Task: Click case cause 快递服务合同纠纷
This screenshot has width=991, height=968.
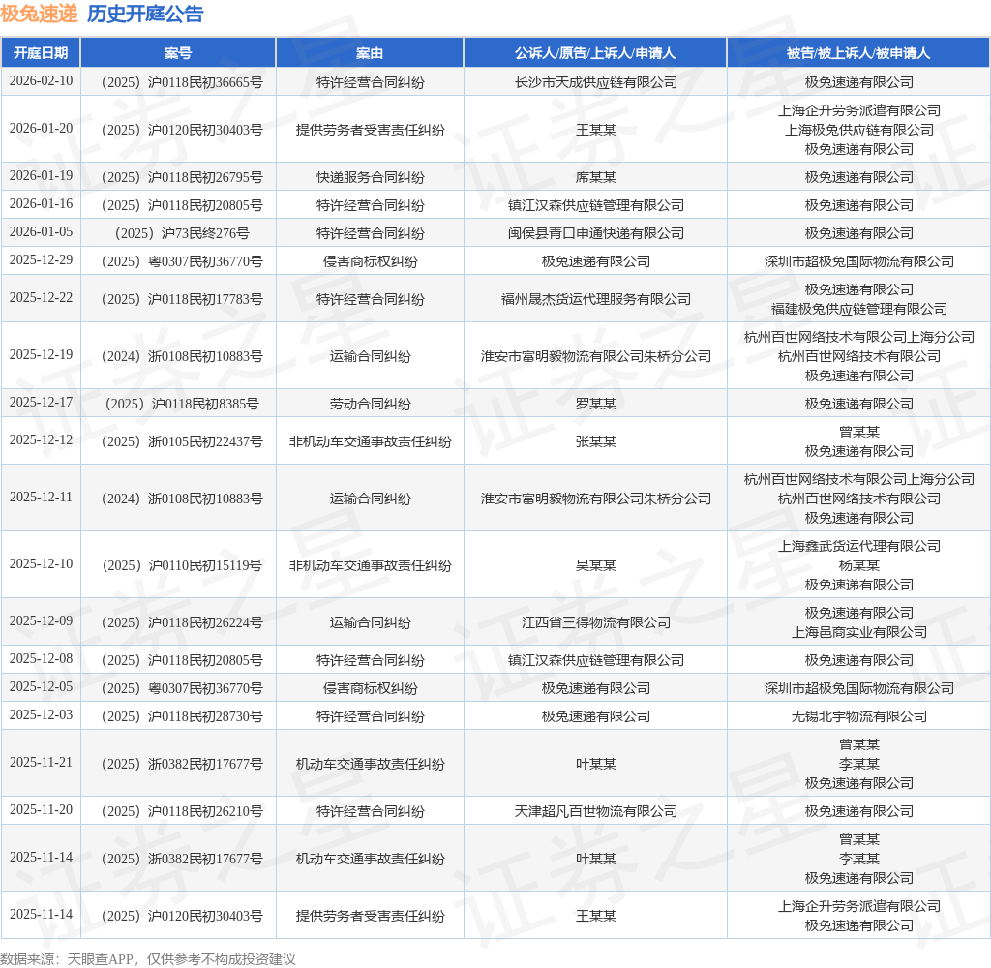Action: pos(371,177)
